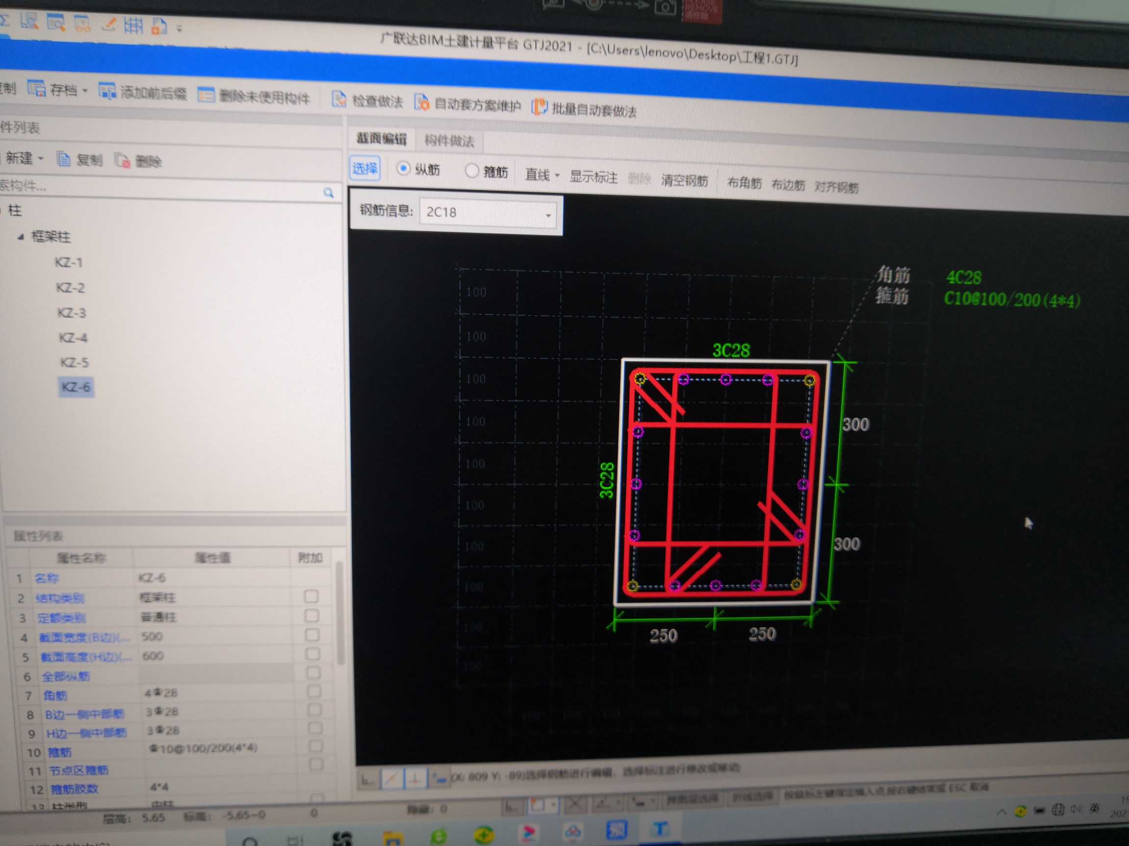
Task: Click 自动套方案维护 toolbar button
Action: click(467, 105)
